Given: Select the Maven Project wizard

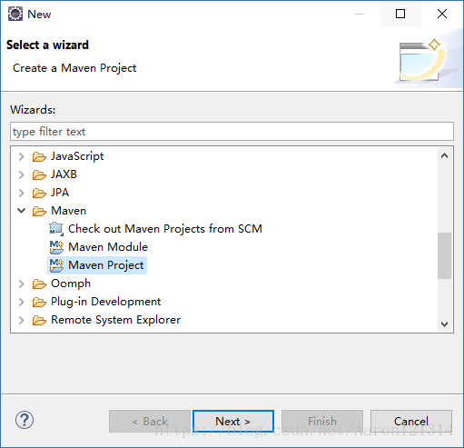Looking at the screenshot, I should 106,265.
